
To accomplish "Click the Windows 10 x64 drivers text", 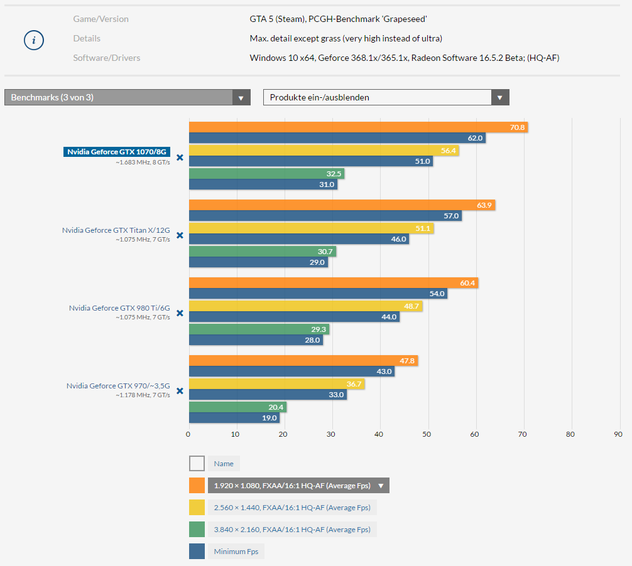I will [x=405, y=58].
